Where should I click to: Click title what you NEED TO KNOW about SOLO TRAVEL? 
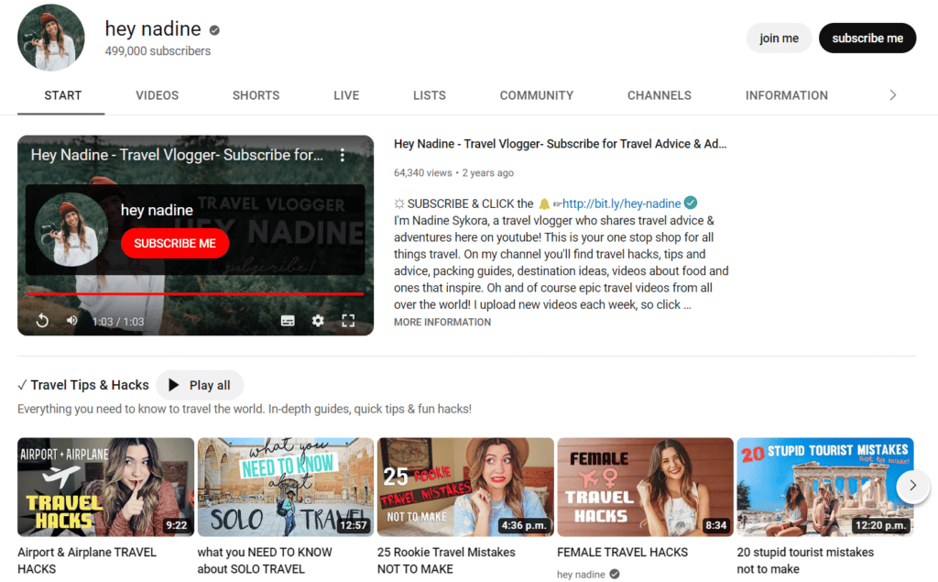pyautogui.click(x=265, y=560)
